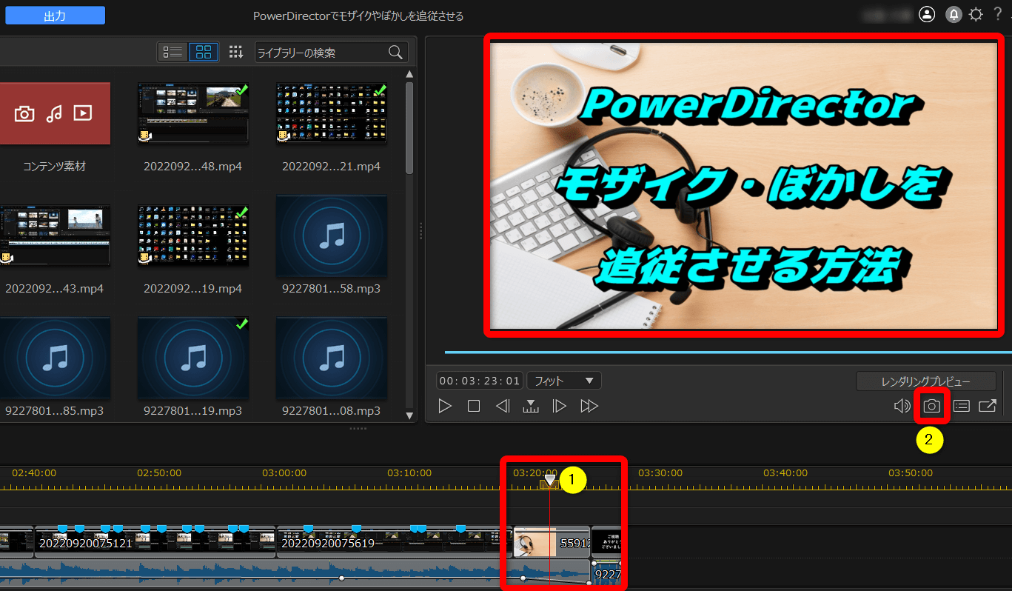Click the 出力 export button
This screenshot has width=1012, height=591.
point(55,16)
